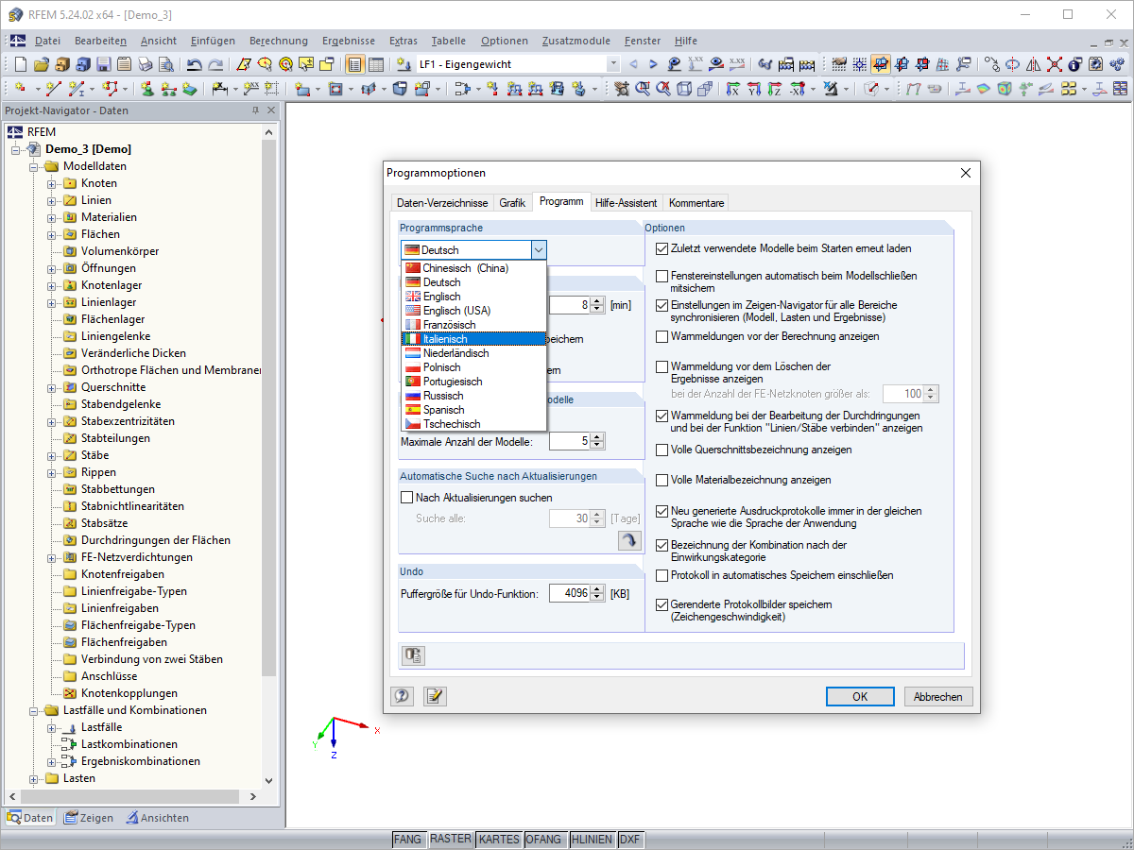The height and width of the screenshot is (850, 1134).
Task: Switch to Zeigen navigator tab
Action: coord(89,818)
